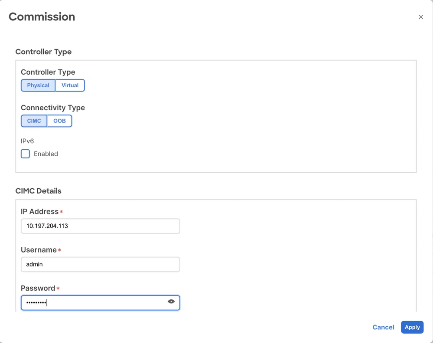The width and height of the screenshot is (433, 345).
Task: Show the password with the eye icon
Action: point(171,302)
